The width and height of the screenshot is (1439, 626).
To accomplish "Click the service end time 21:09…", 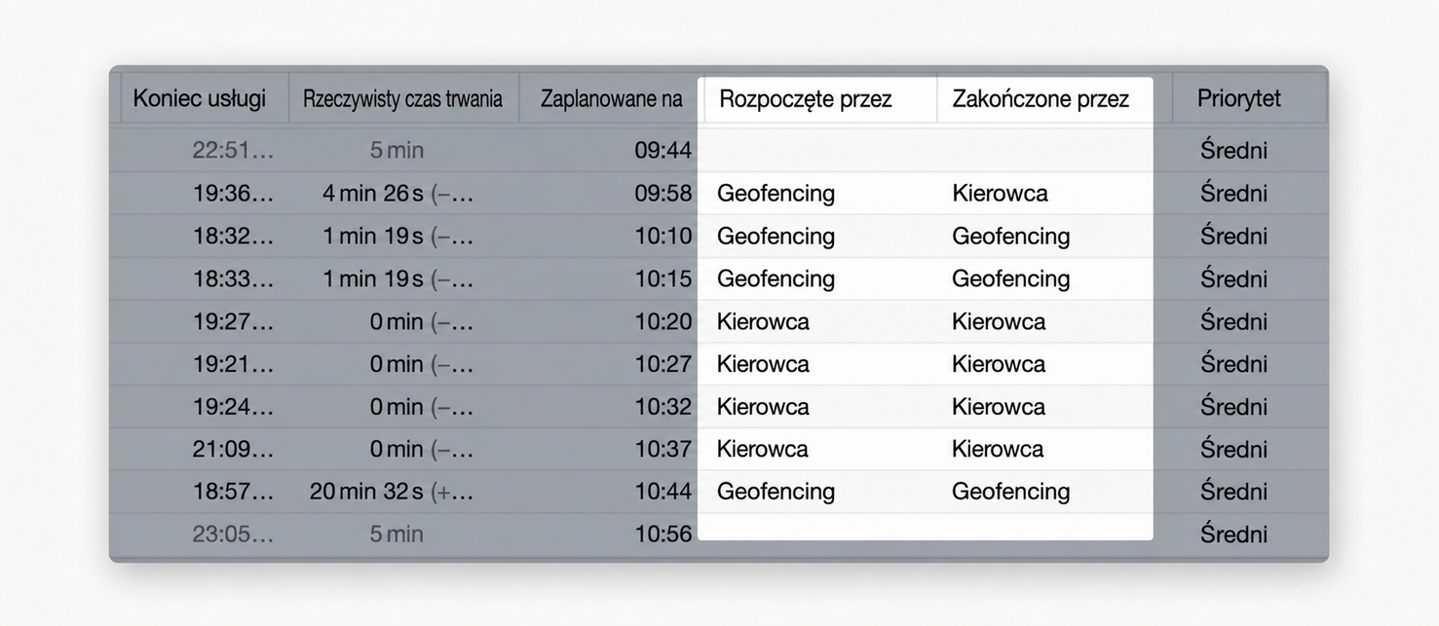I will [233, 449].
